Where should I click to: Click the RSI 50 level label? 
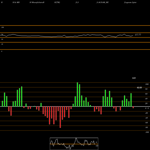pyautogui.click(x=2, y=39)
